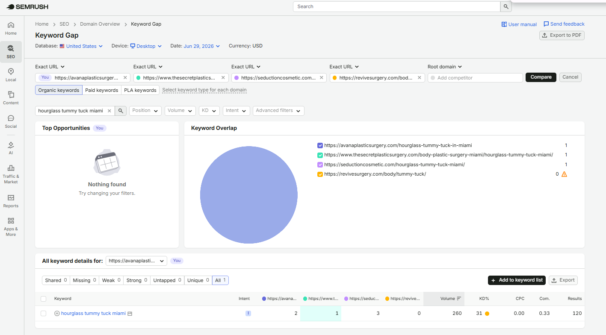Image resolution: width=606 pixels, height=335 pixels.
Task: Click Add to keyword list button
Action: tap(517, 280)
